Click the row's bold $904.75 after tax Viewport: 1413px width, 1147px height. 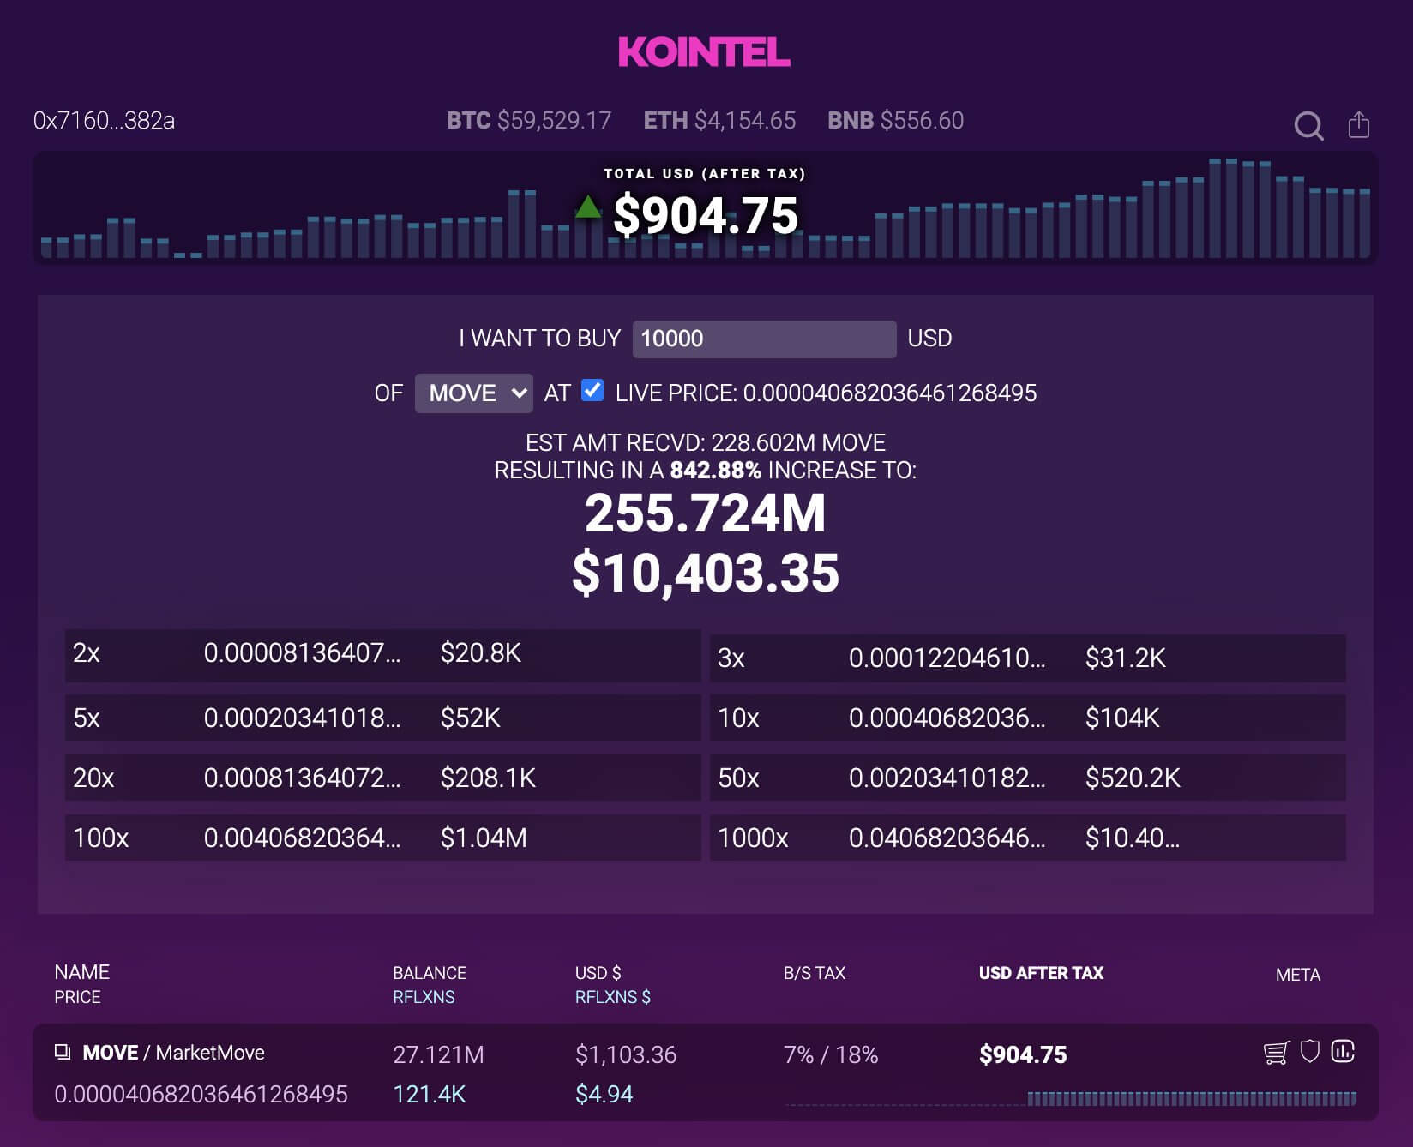pyautogui.click(x=1023, y=1054)
